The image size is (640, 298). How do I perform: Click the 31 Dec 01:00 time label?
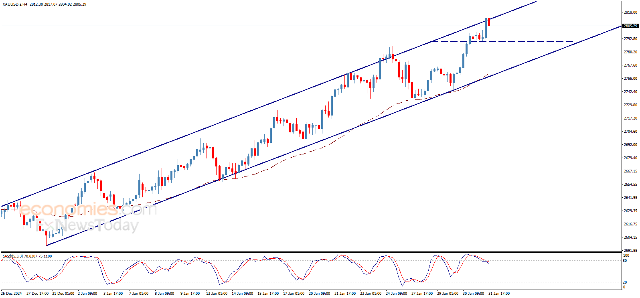[63, 294]
